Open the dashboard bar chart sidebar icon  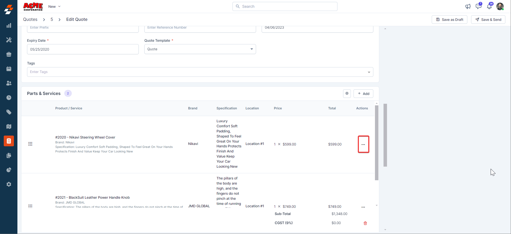pyautogui.click(x=9, y=25)
